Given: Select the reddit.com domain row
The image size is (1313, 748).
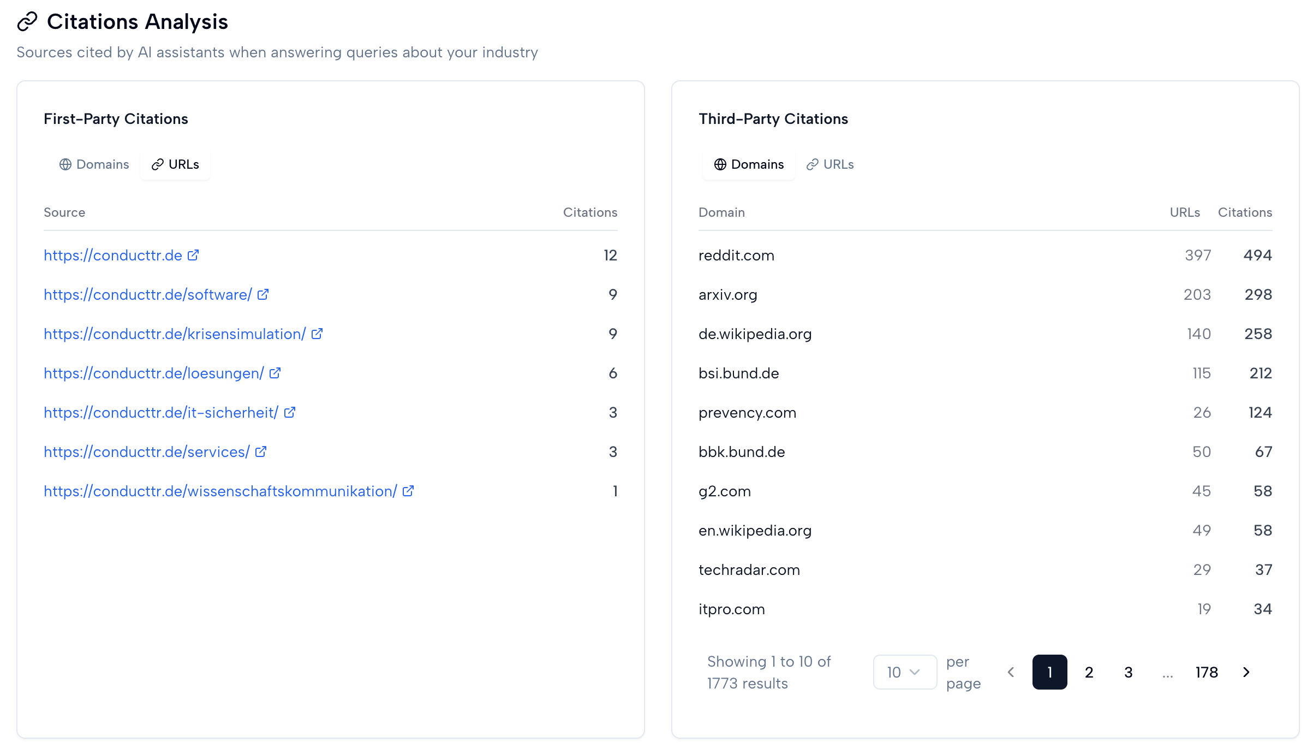Looking at the screenshot, I should [x=986, y=255].
